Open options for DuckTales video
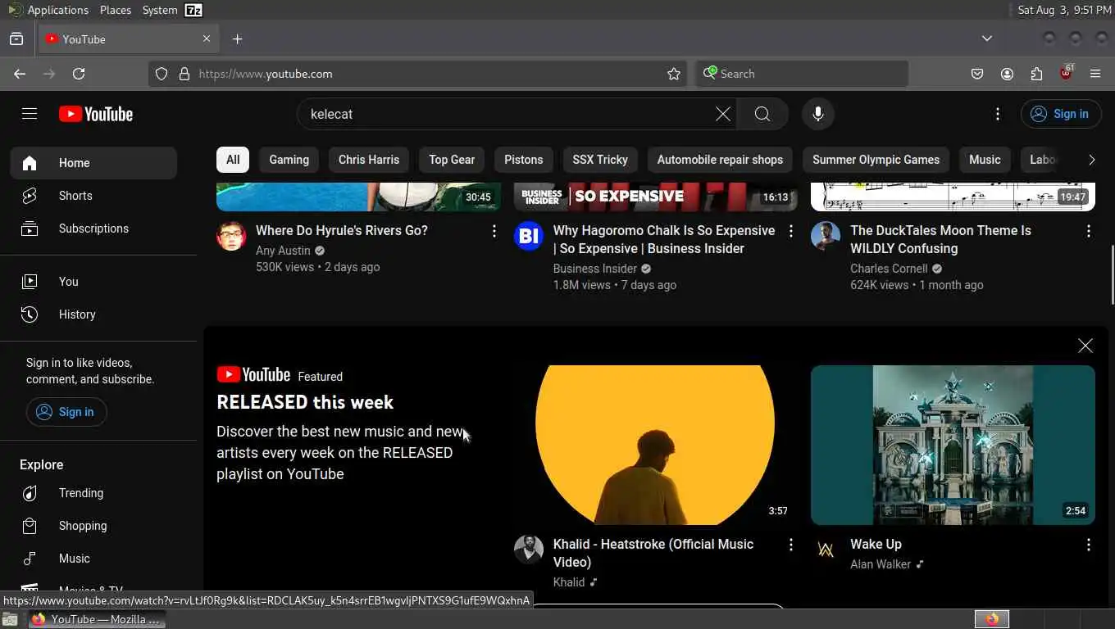The height and width of the screenshot is (629, 1115). (1088, 232)
